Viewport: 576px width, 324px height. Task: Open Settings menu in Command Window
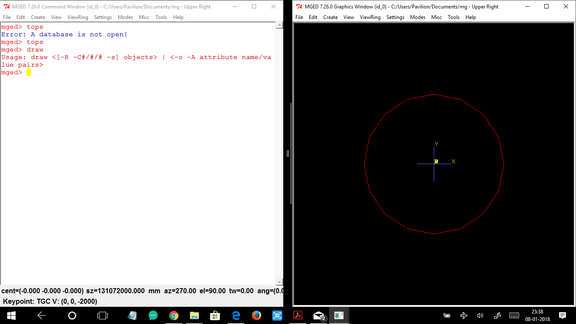point(103,17)
